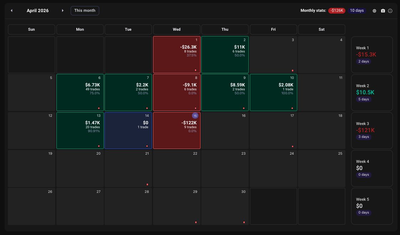This screenshot has width=400, height=235.
Task: Open April 15 cell showing -$122K
Action: tap(177, 130)
